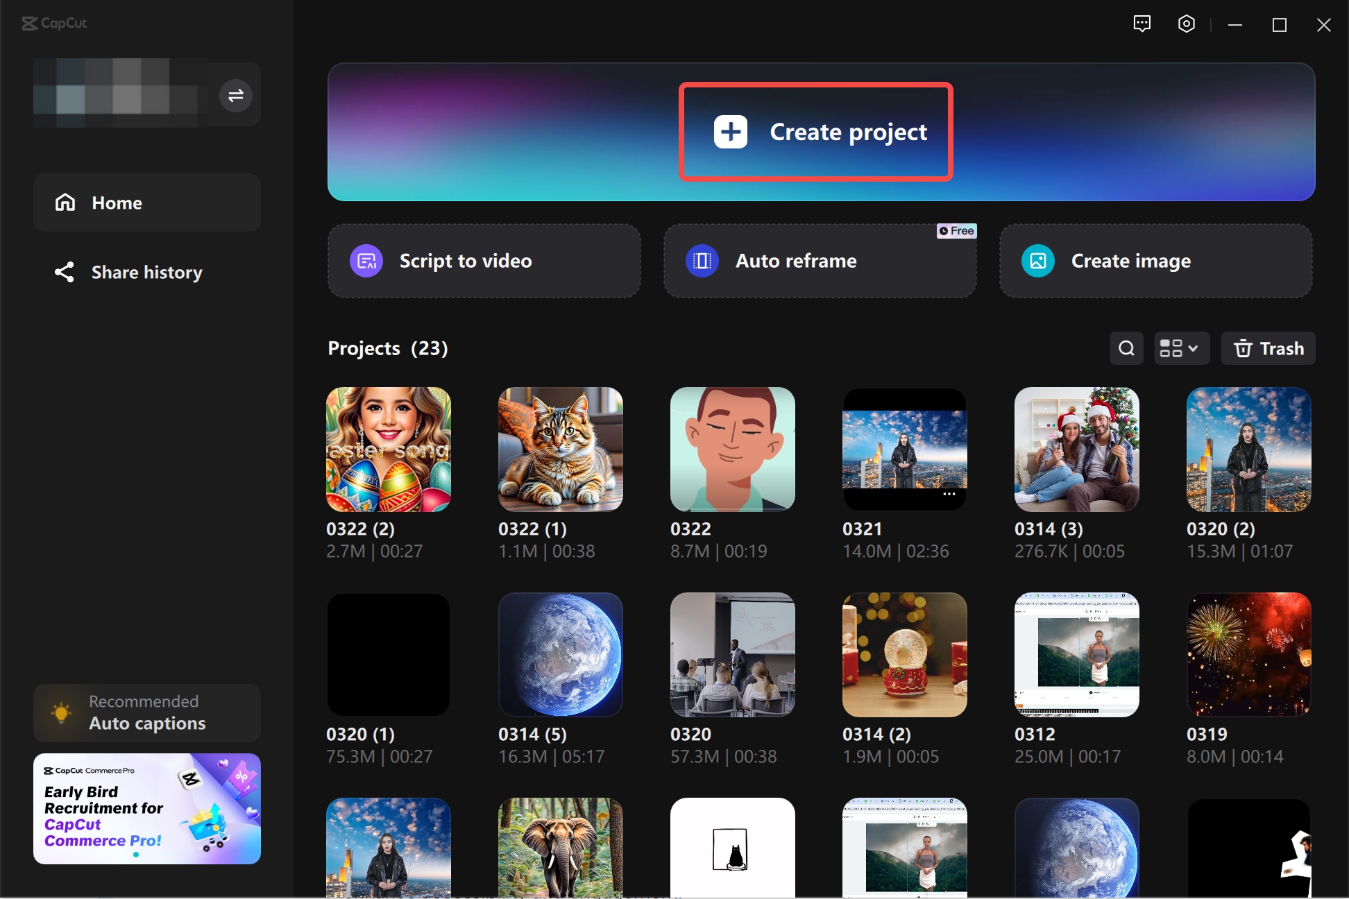Click the search icon in Projects
The image size is (1349, 899).
1126,349
